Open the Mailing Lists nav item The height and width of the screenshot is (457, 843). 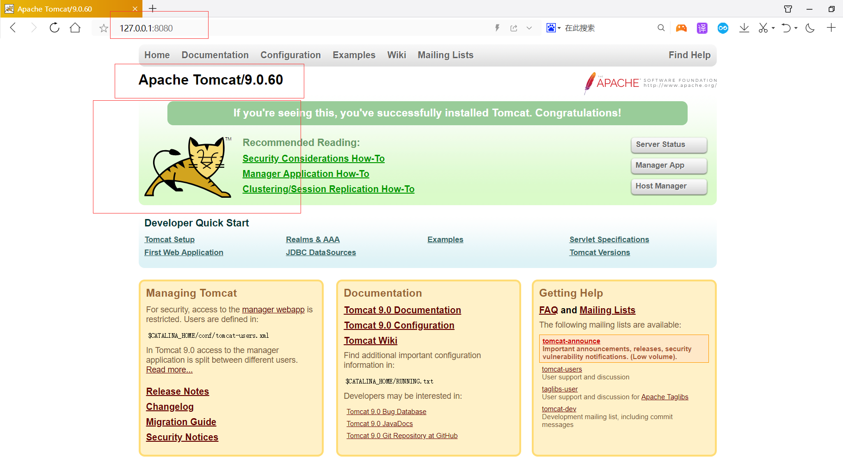click(446, 55)
